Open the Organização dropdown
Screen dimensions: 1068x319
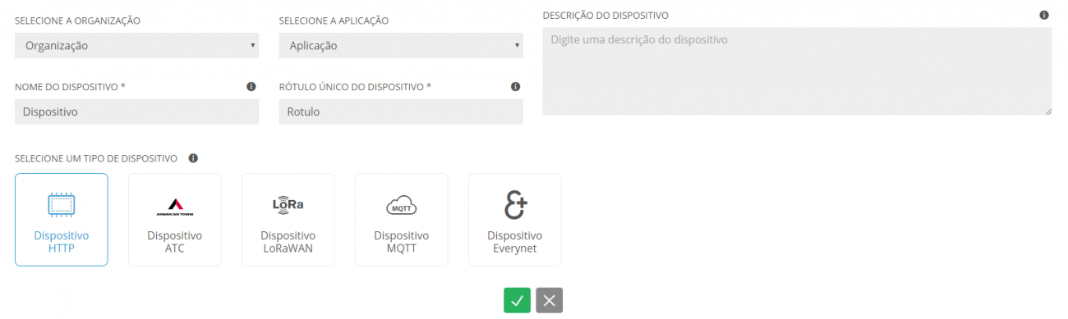[x=136, y=46]
